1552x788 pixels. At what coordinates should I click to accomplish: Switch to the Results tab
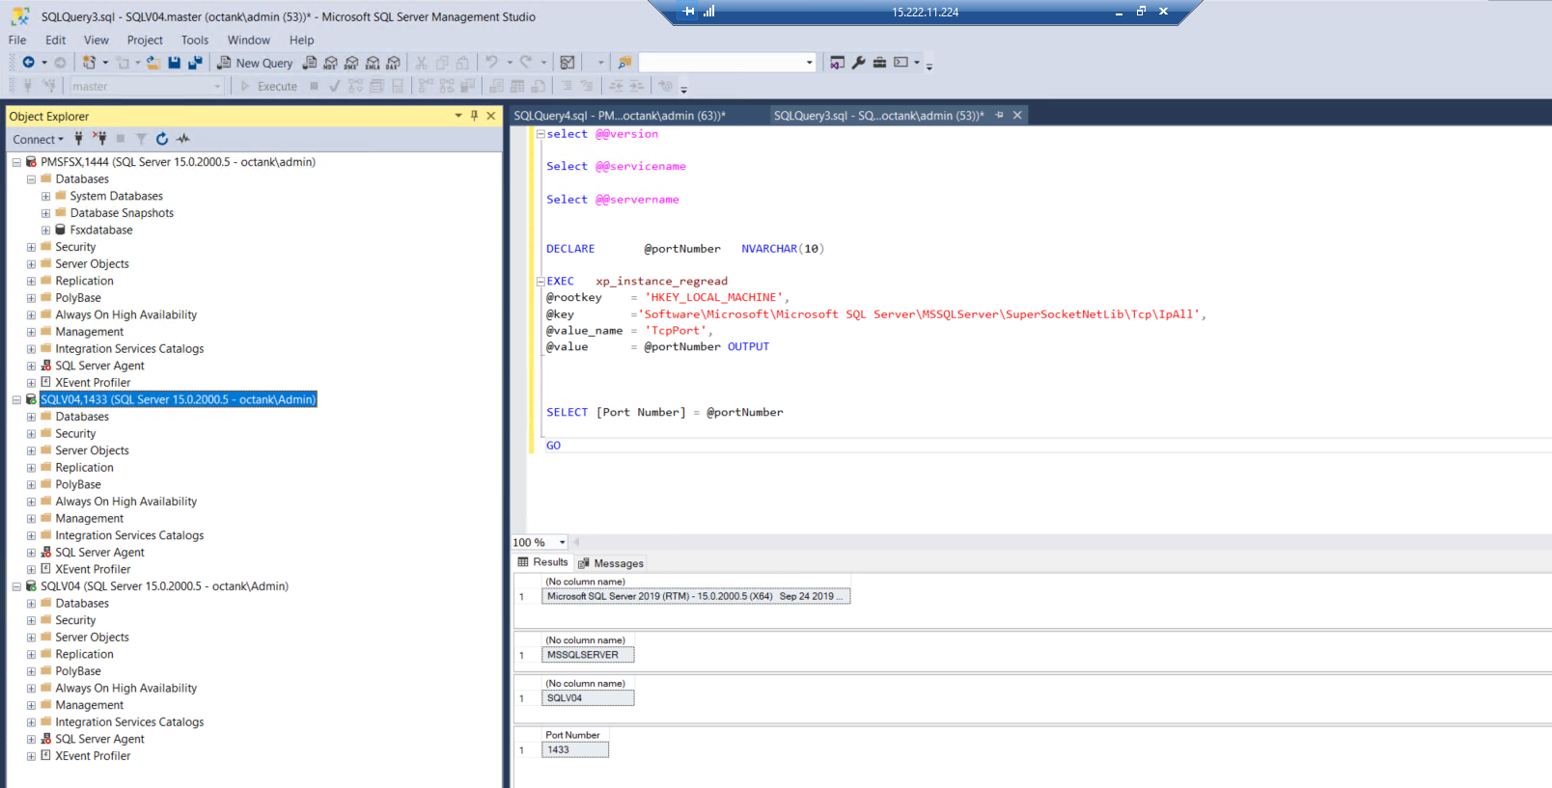[543, 562]
